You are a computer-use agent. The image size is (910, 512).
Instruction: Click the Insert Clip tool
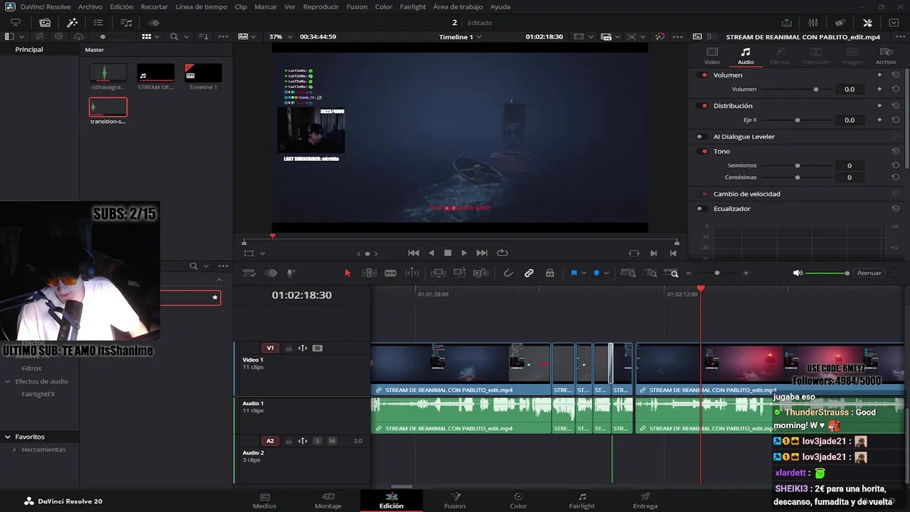point(438,273)
